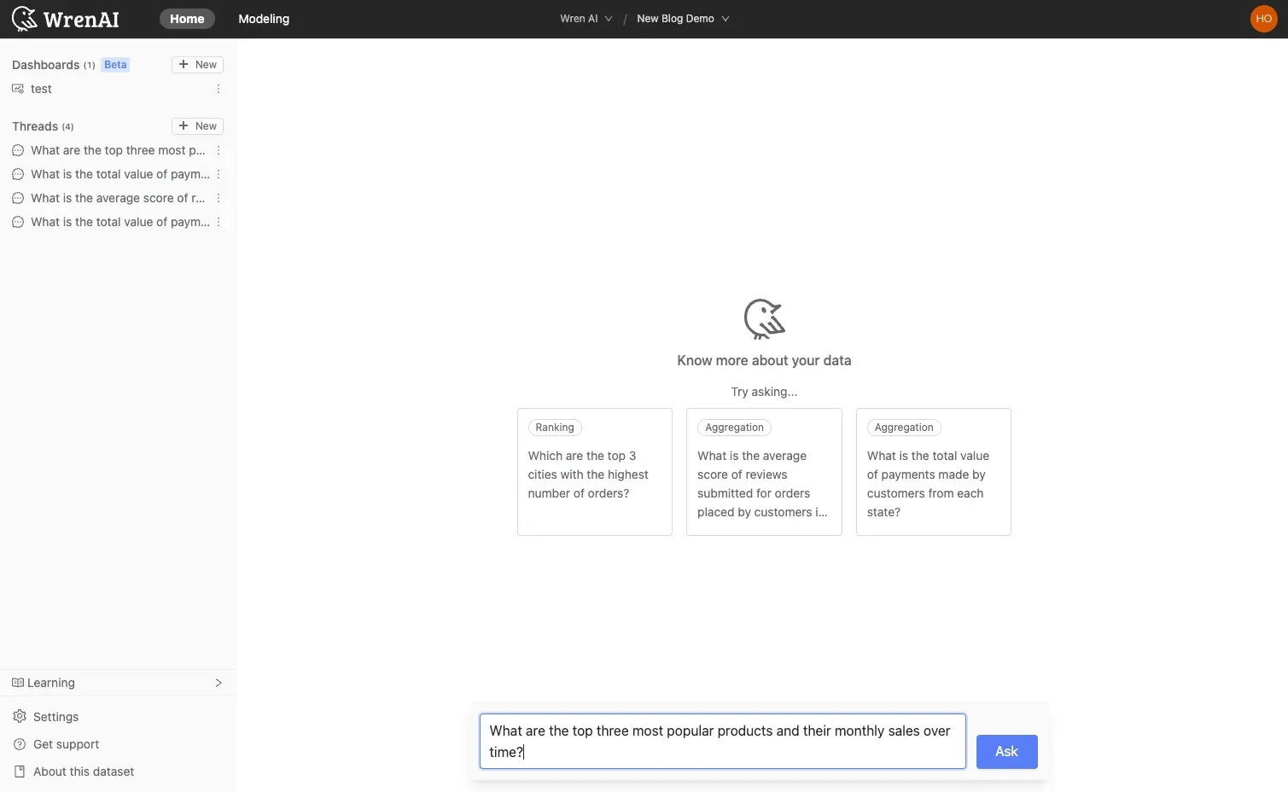Viewport: 1288px width, 792px height.
Task: Open the New Blog Demo project dropdown
Action: [682, 19]
